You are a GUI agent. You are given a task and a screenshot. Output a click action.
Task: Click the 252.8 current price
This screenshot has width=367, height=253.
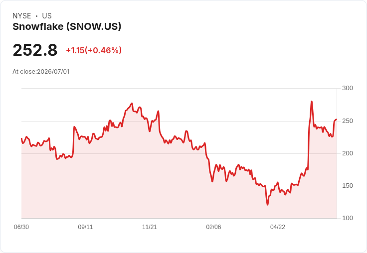tap(35, 50)
